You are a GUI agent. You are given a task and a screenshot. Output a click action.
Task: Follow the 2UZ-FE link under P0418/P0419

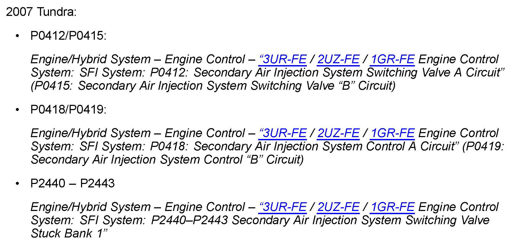[338, 133]
